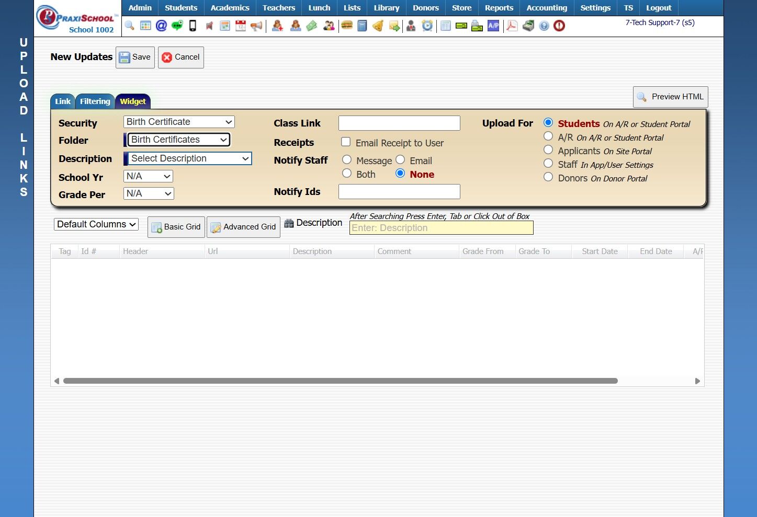Open the Academics menu
The width and height of the screenshot is (757, 517).
point(230,8)
